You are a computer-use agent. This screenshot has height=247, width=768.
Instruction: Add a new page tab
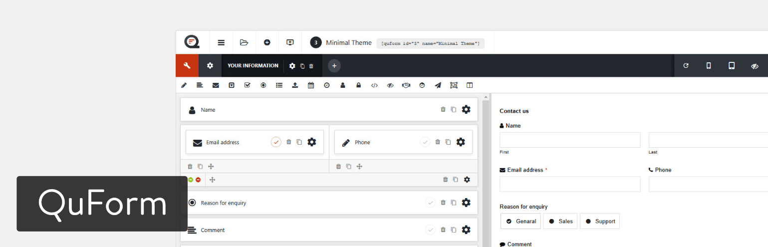coord(334,66)
